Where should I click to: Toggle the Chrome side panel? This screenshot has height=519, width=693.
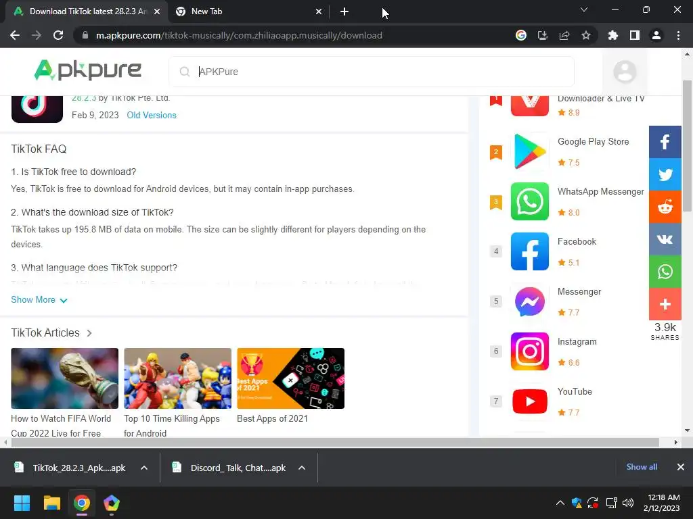click(x=634, y=35)
